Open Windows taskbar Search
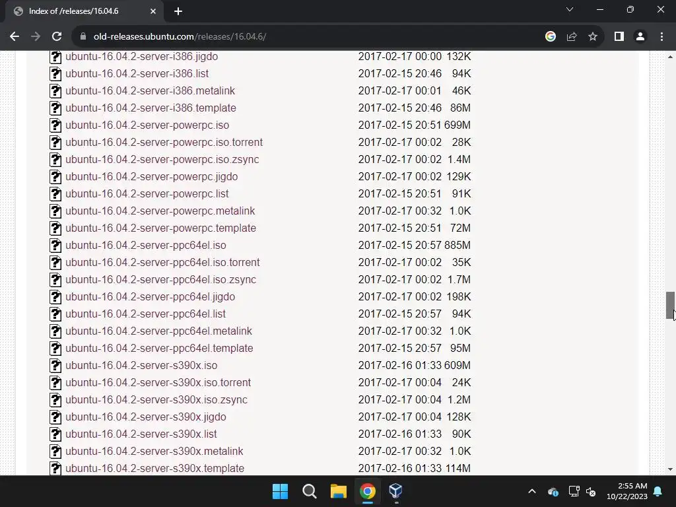This screenshot has width=676, height=507. 309,491
